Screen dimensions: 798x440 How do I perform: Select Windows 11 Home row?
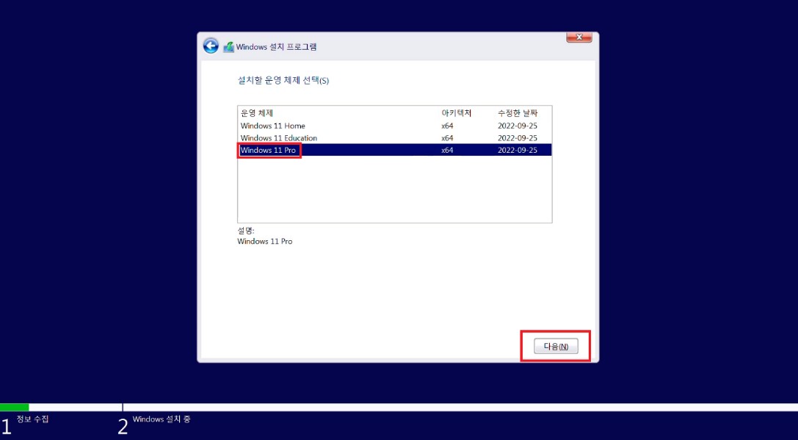coord(395,126)
